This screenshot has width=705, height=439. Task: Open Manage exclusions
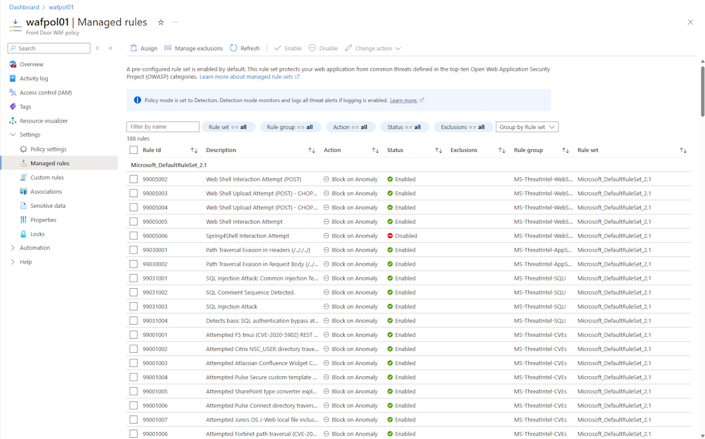pos(194,48)
